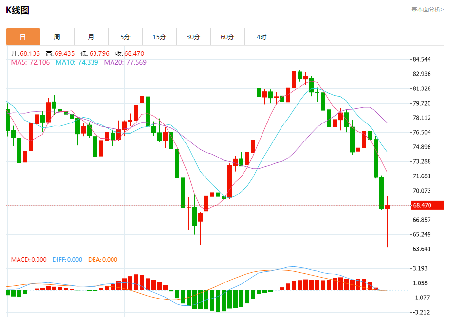Click the MA10: 74.339 label

click(77, 62)
